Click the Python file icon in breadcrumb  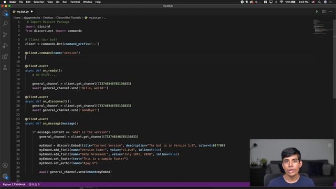[86, 18]
